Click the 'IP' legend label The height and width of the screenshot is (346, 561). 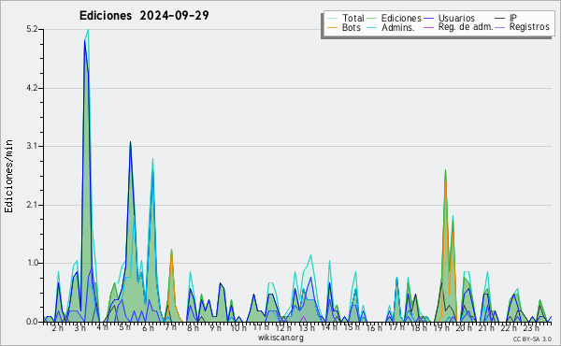[513, 18]
